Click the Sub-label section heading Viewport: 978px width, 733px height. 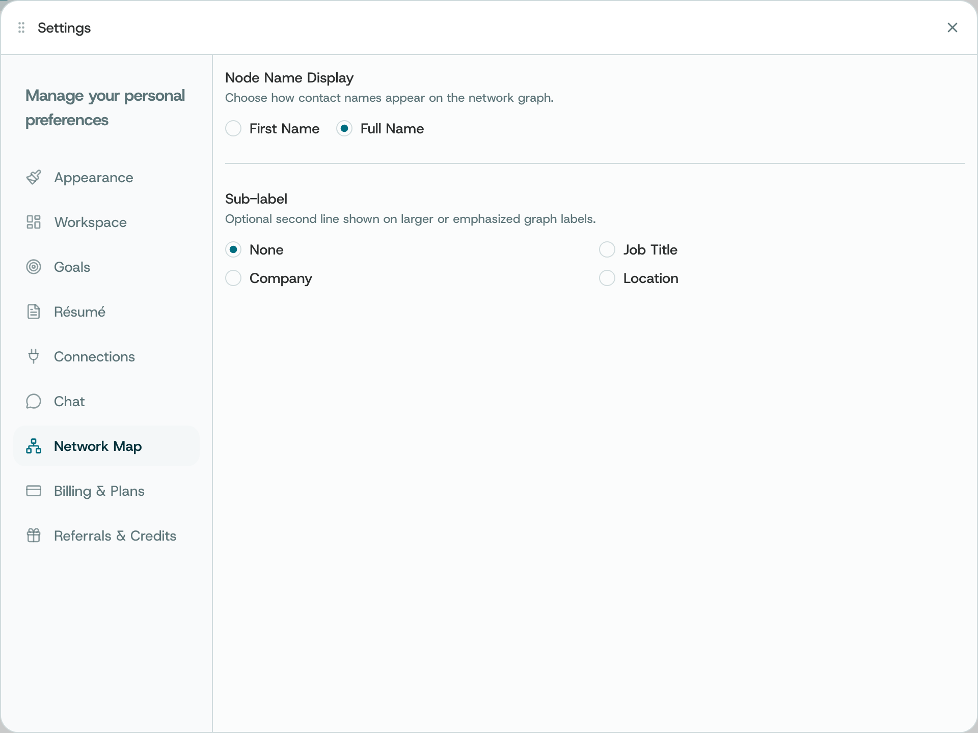pos(256,199)
